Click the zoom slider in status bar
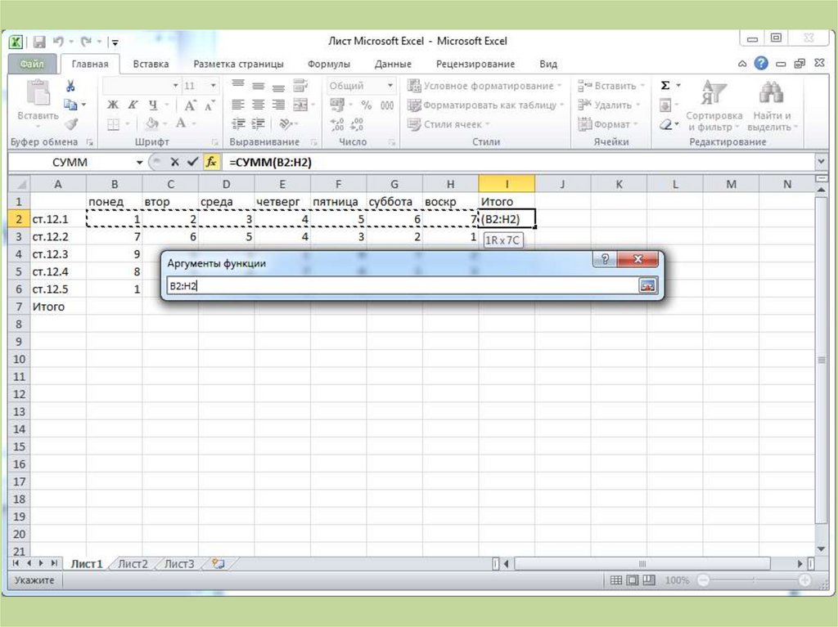The image size is (838, 627). tap(753, 580)
